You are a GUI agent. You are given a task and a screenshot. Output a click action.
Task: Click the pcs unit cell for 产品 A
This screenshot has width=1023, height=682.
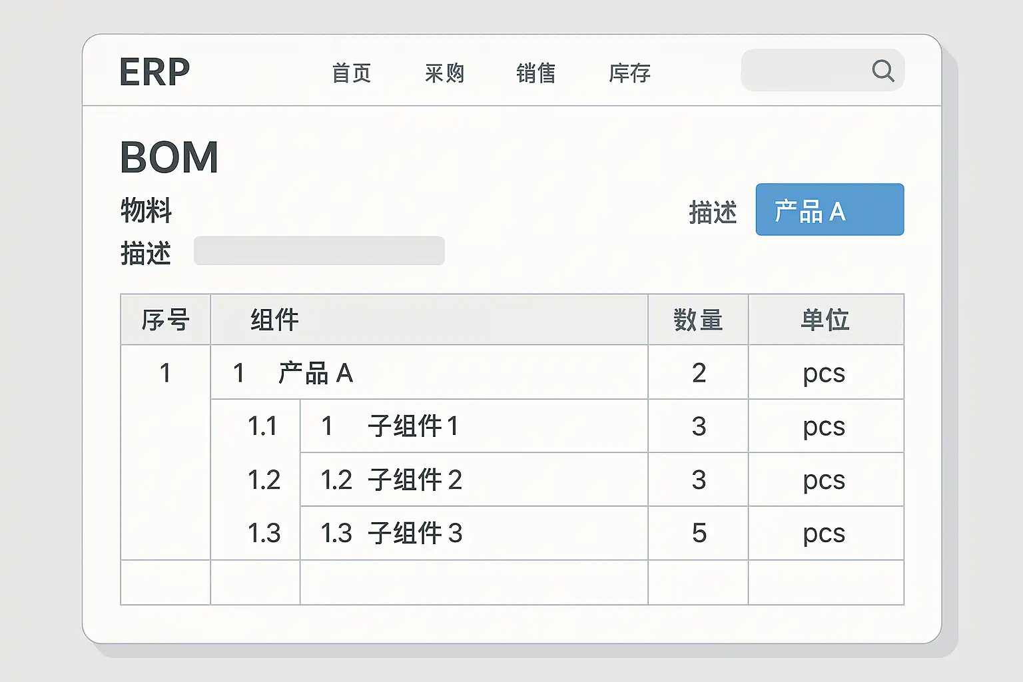click(x=825, y=373)
